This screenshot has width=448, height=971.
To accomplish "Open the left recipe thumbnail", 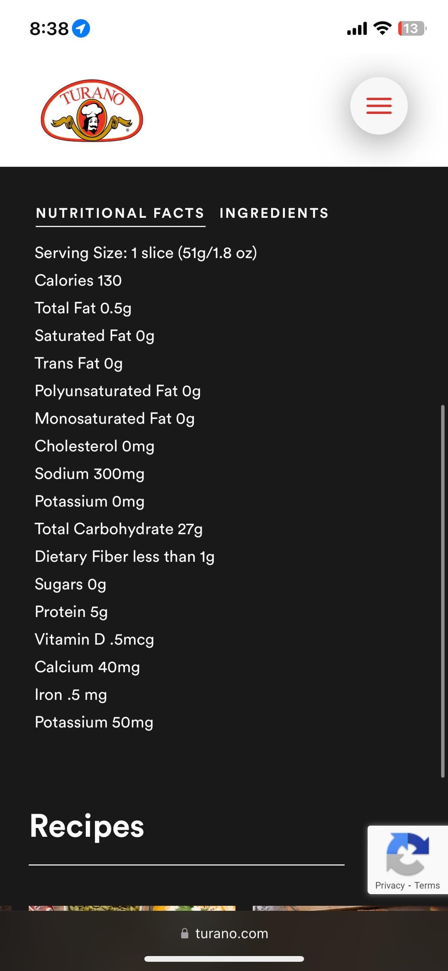I will pyautogui.click(x=132, y=908).
